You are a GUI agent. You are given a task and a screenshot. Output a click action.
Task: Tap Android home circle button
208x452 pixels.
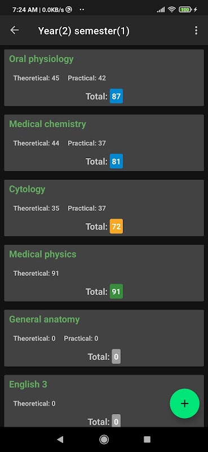(104, 439)
